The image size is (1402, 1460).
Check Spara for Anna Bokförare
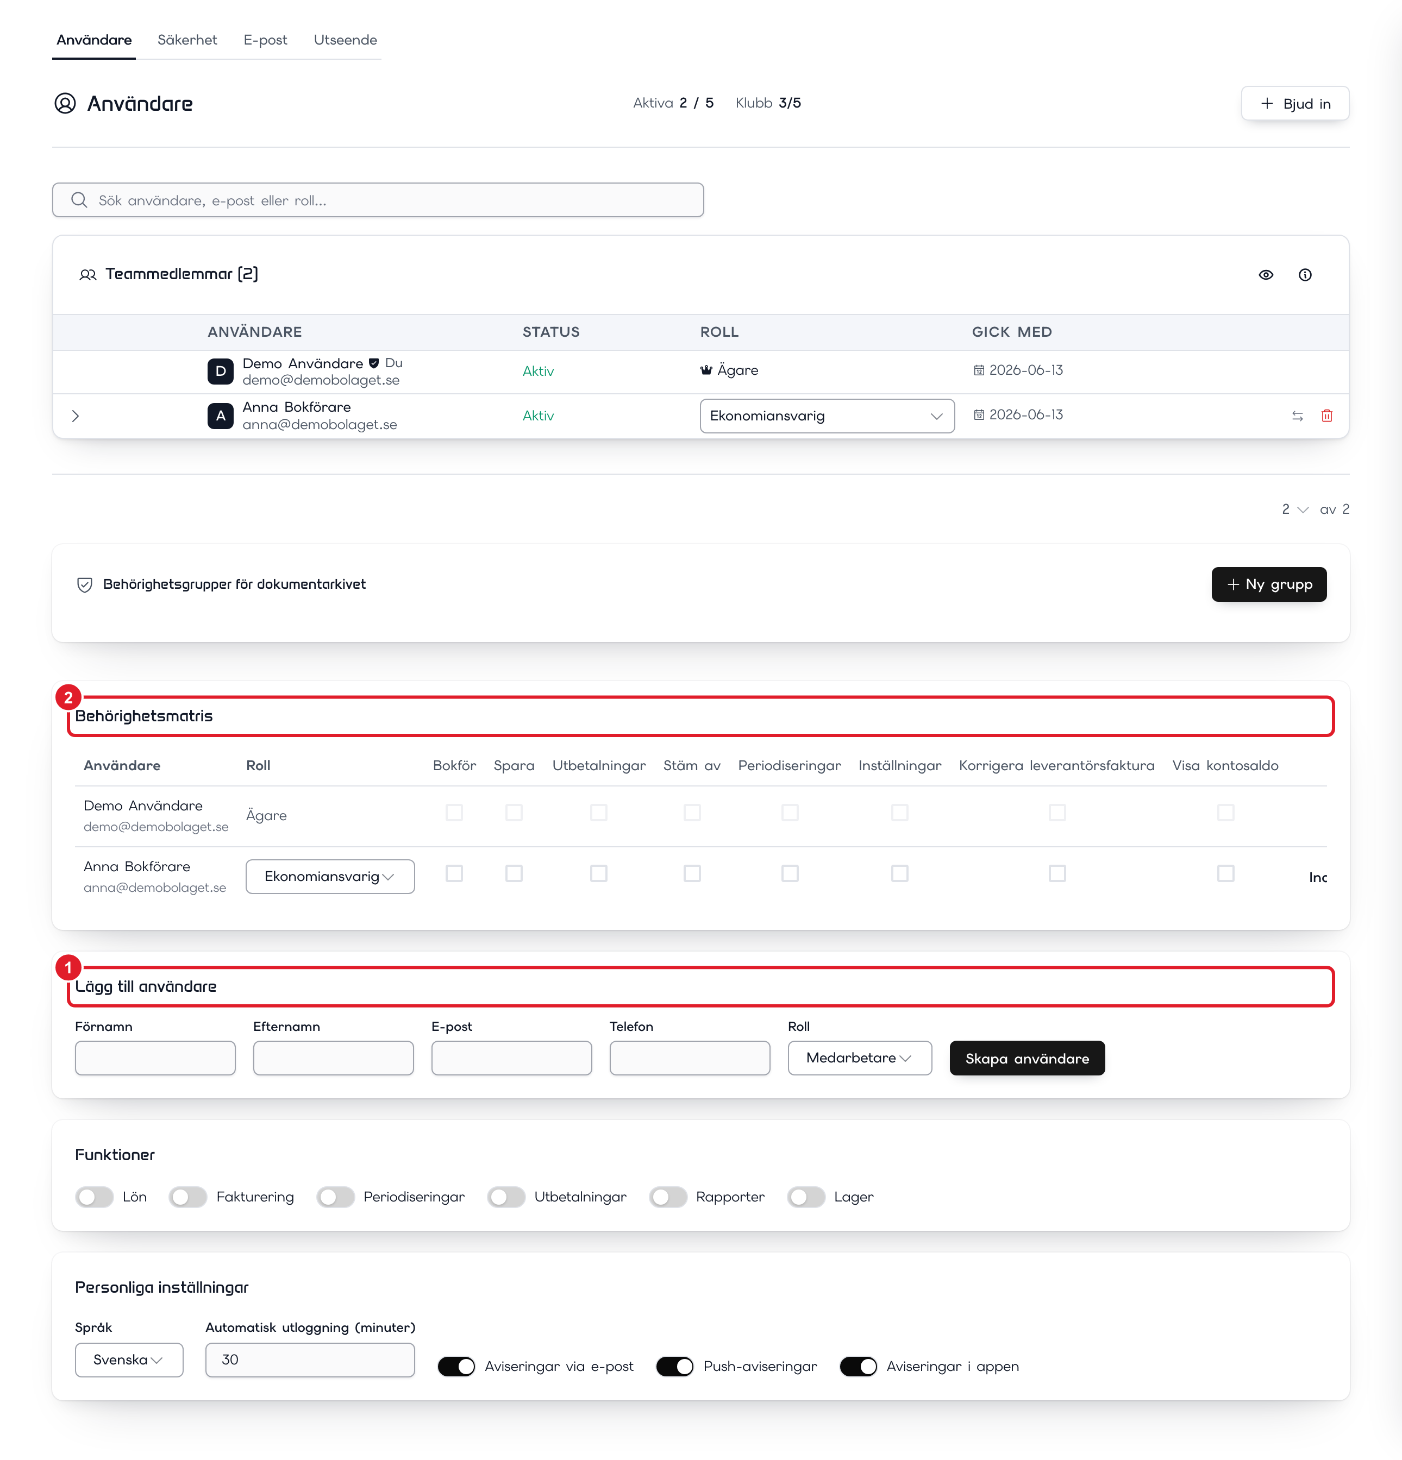click(x=514, y=873)
